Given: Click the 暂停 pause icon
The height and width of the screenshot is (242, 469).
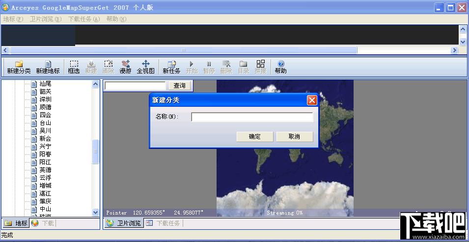Looking at the screenshot, I should click(x=209, y=67).
